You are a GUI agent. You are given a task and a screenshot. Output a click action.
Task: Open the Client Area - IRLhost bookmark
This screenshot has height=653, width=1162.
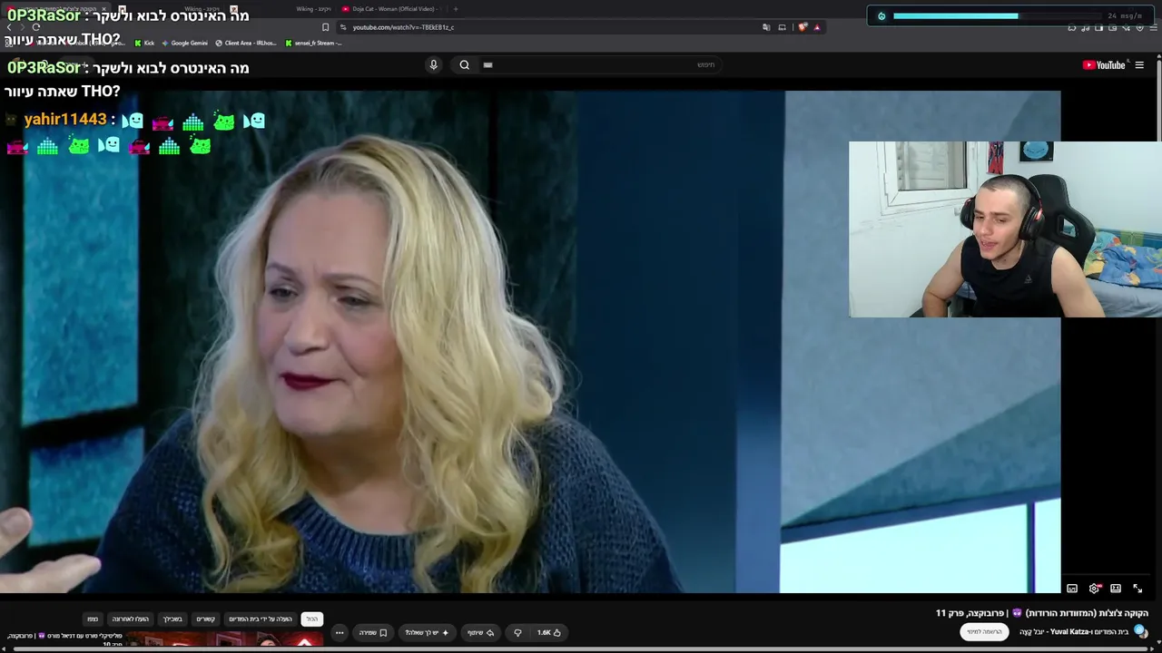pos(245,43)
